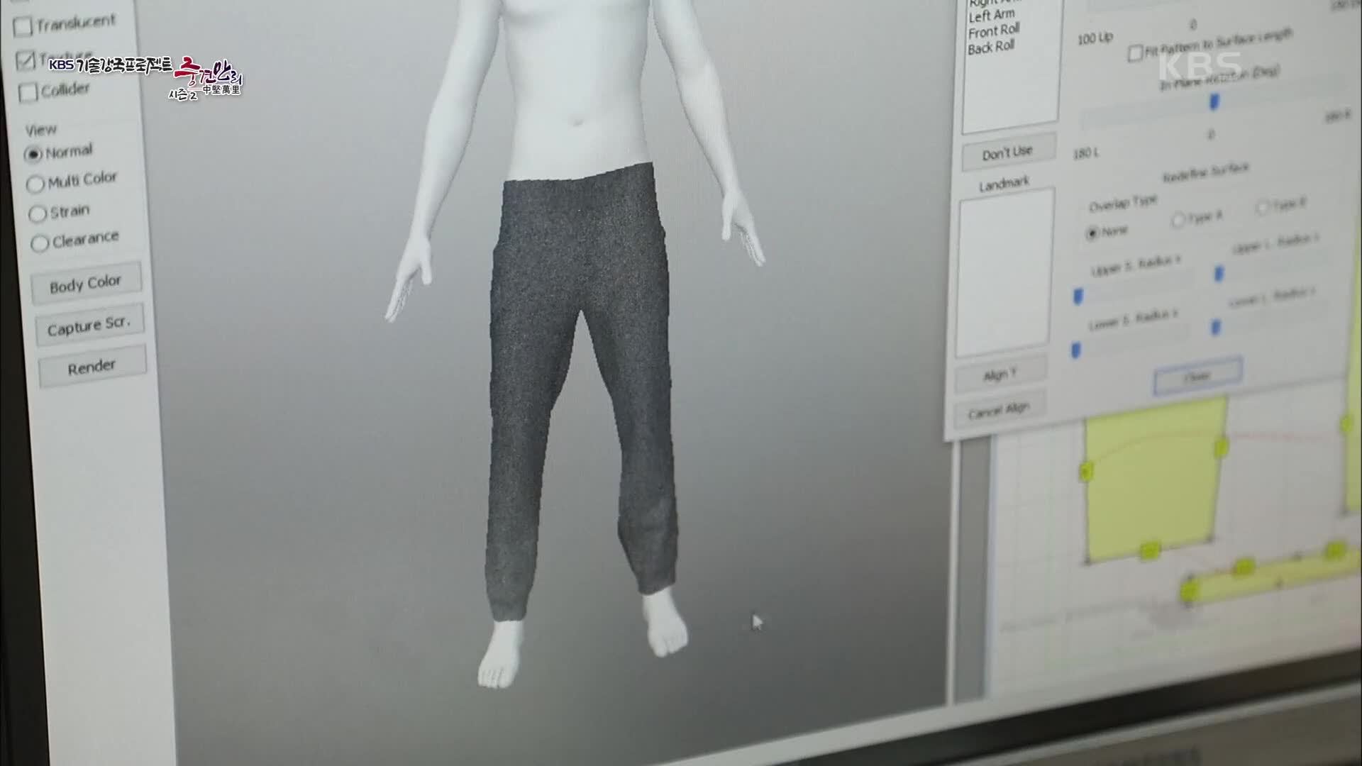Select Front Roll list entry
The height and width of the screenshot is (766, 1362).
[993, 31]
